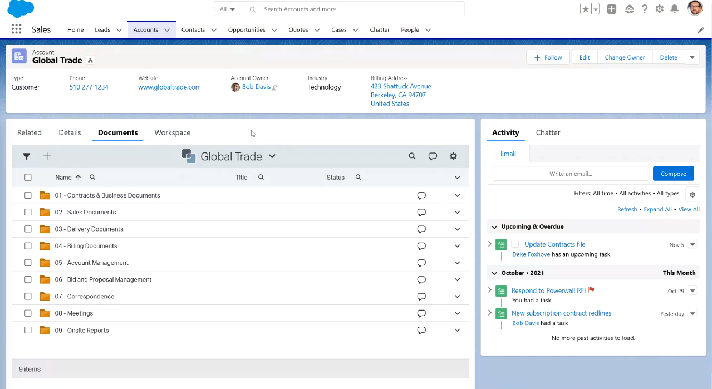Switch to the Workspace tab
This screenshot has height=389, width=712.
tap(172, 132)
